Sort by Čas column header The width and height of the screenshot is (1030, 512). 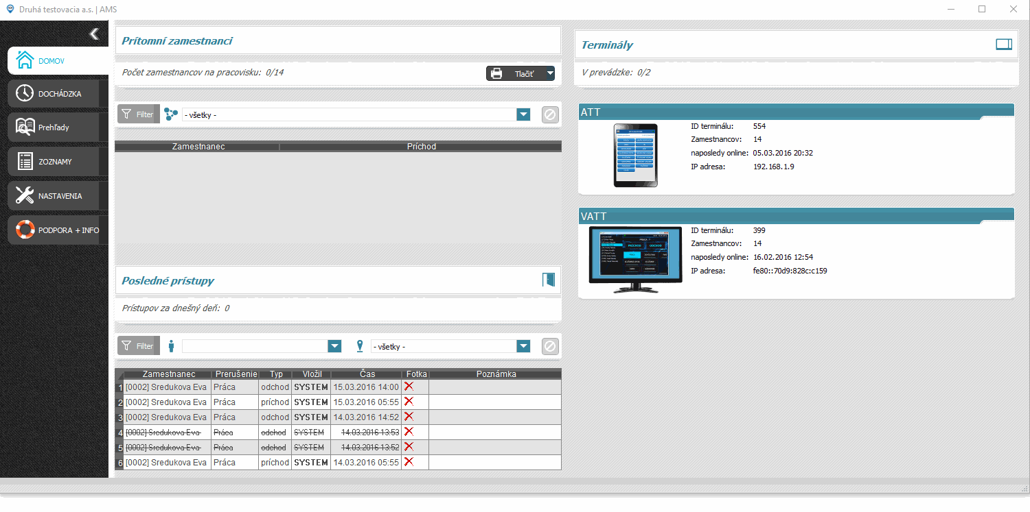tap(367, 374)
